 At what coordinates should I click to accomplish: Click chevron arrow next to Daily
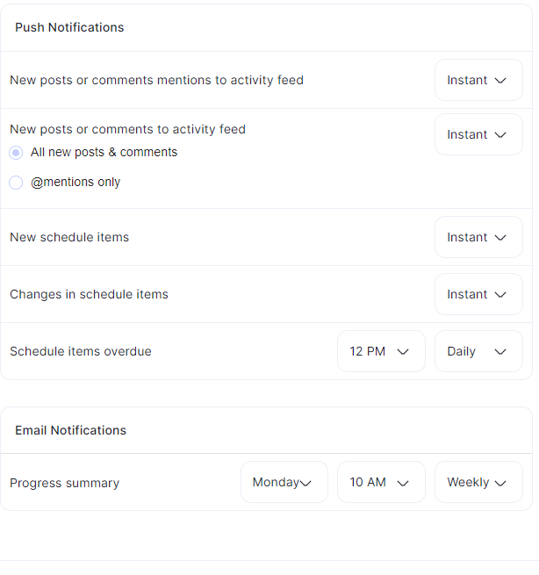click(x=500, y=352)
